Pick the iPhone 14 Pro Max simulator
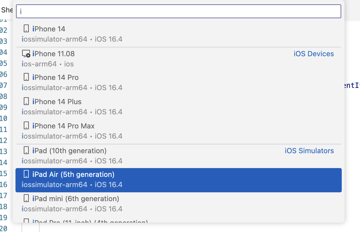This screenshot has height=232, width=360. pyautogui.click(x=111, y=130)
